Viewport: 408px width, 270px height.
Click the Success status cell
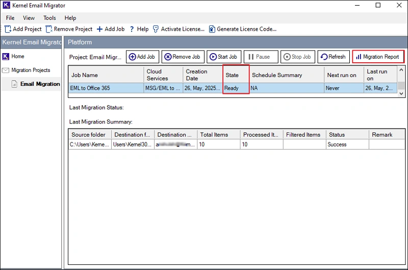pos(348,144)
